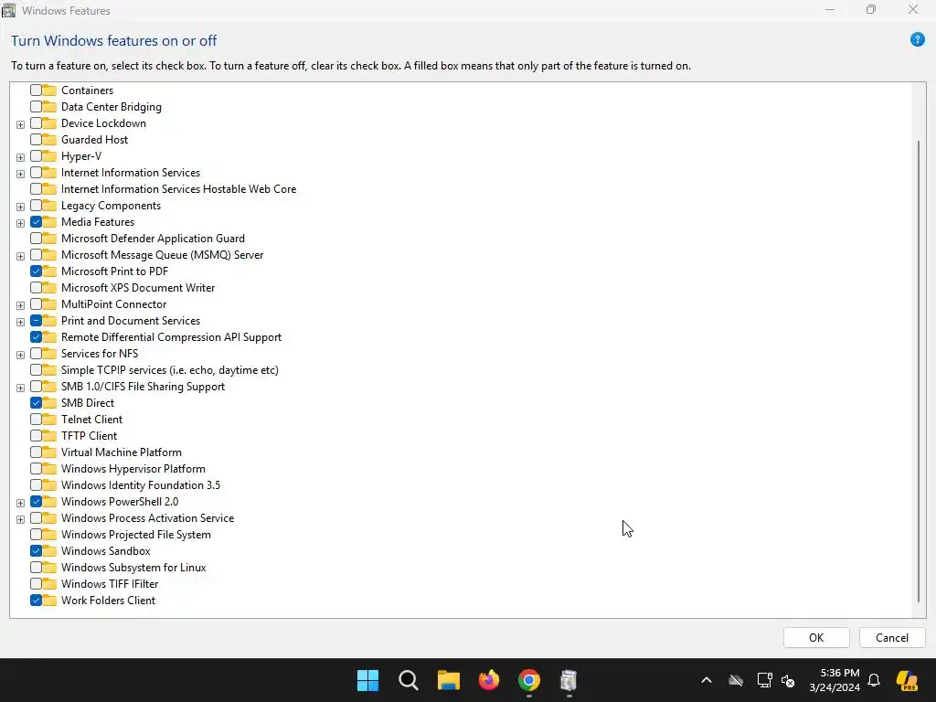Expand Services for NFS node
Viewport: 936px width, 702px height.
click(20, 355)
